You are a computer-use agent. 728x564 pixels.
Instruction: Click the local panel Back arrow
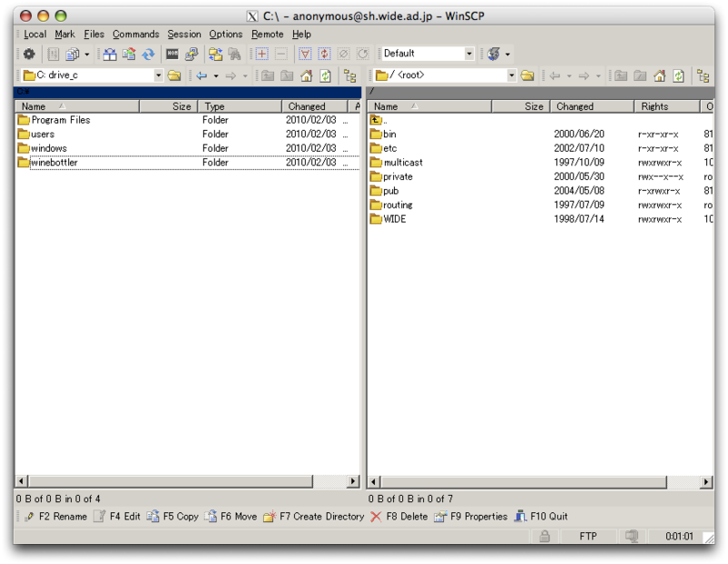pyautogui.click(x=201, y=76)
